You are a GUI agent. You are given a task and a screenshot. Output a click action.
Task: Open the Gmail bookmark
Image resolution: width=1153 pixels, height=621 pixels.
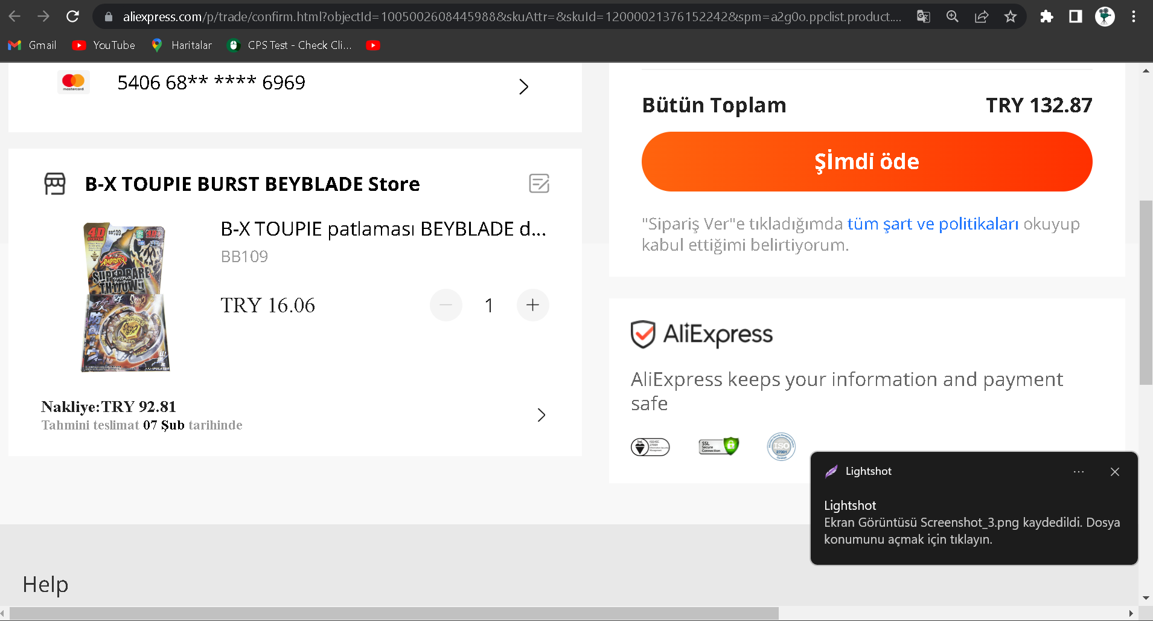32,45
